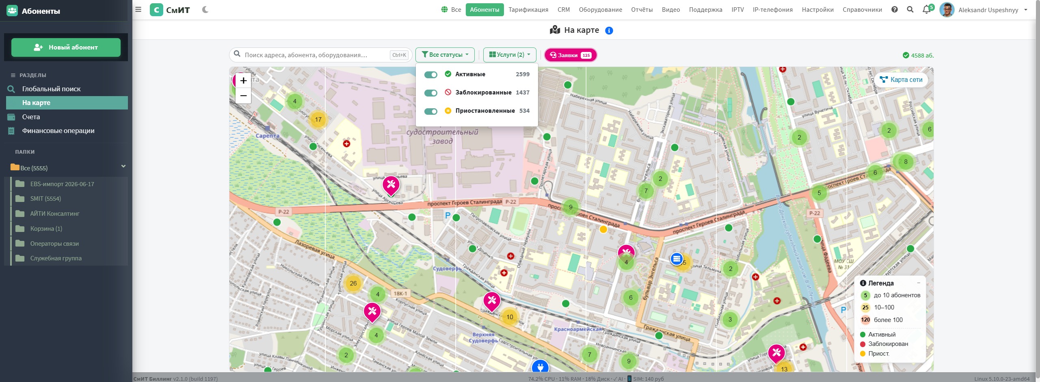Screen dimensions: 1040x382
Task: Select the Абоненты tab
Action: [x=484, y=10]
